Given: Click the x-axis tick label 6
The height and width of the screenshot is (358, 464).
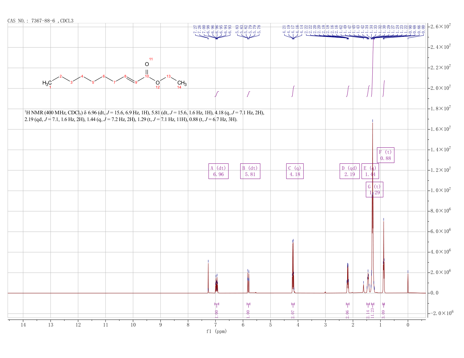Looking at the screenshot, I should (x=243, y=325).
